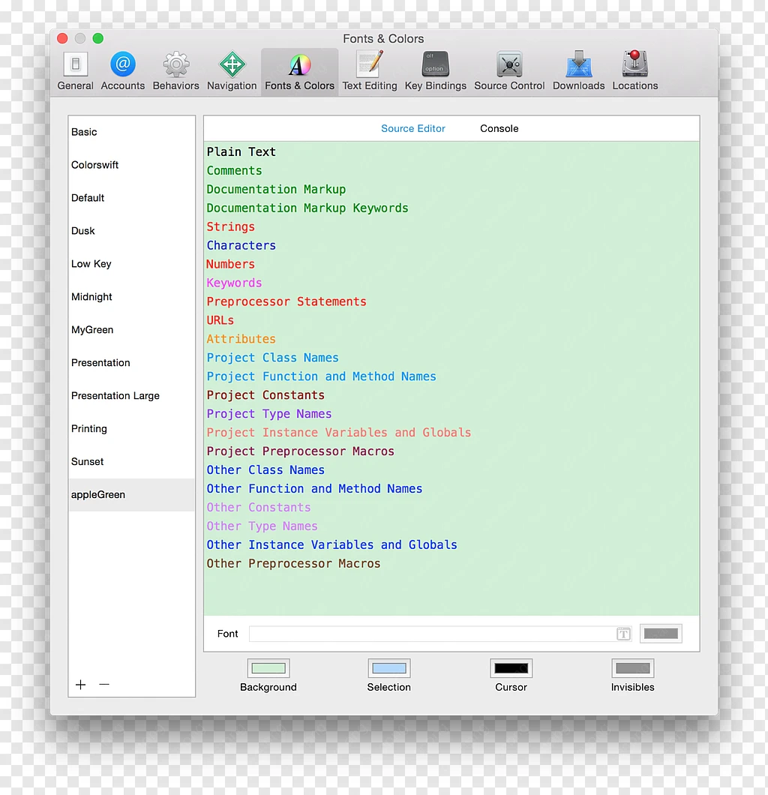Viewport: 768px width, 795px height.
Task: Open the Source Control pane
Action: click(509, 71)
